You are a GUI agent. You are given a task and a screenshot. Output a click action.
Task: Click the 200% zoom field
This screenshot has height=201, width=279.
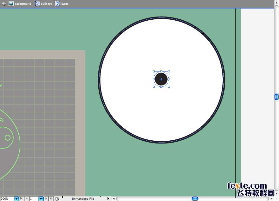[x=7, y=199]
